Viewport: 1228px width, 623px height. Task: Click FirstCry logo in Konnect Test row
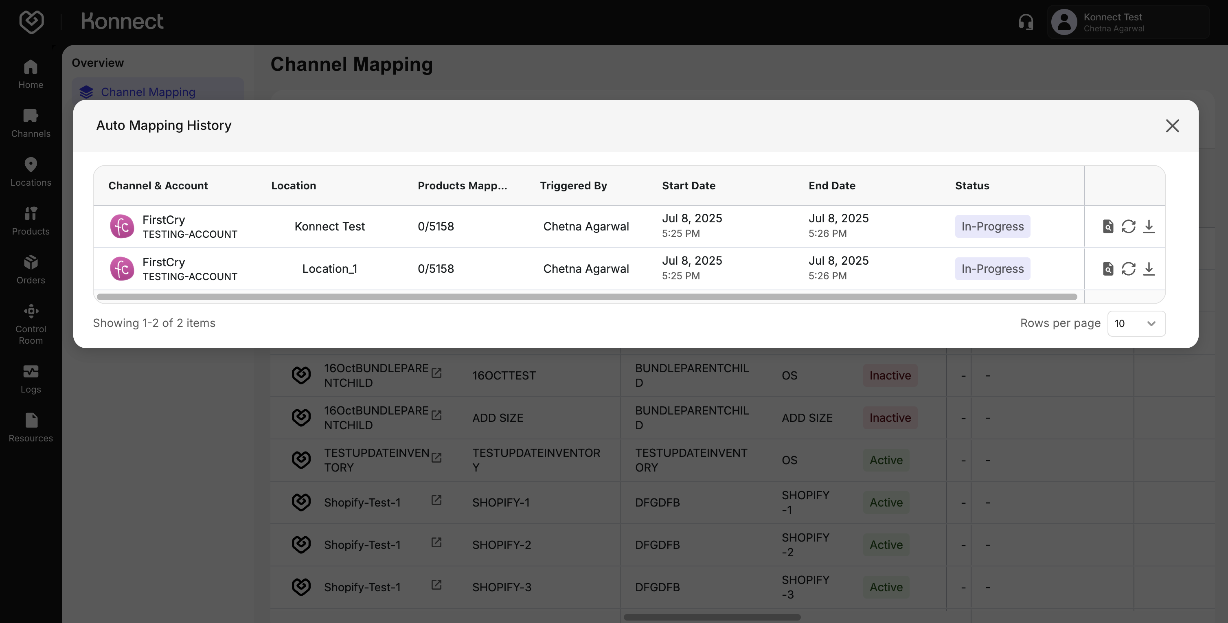coord(122,226)
